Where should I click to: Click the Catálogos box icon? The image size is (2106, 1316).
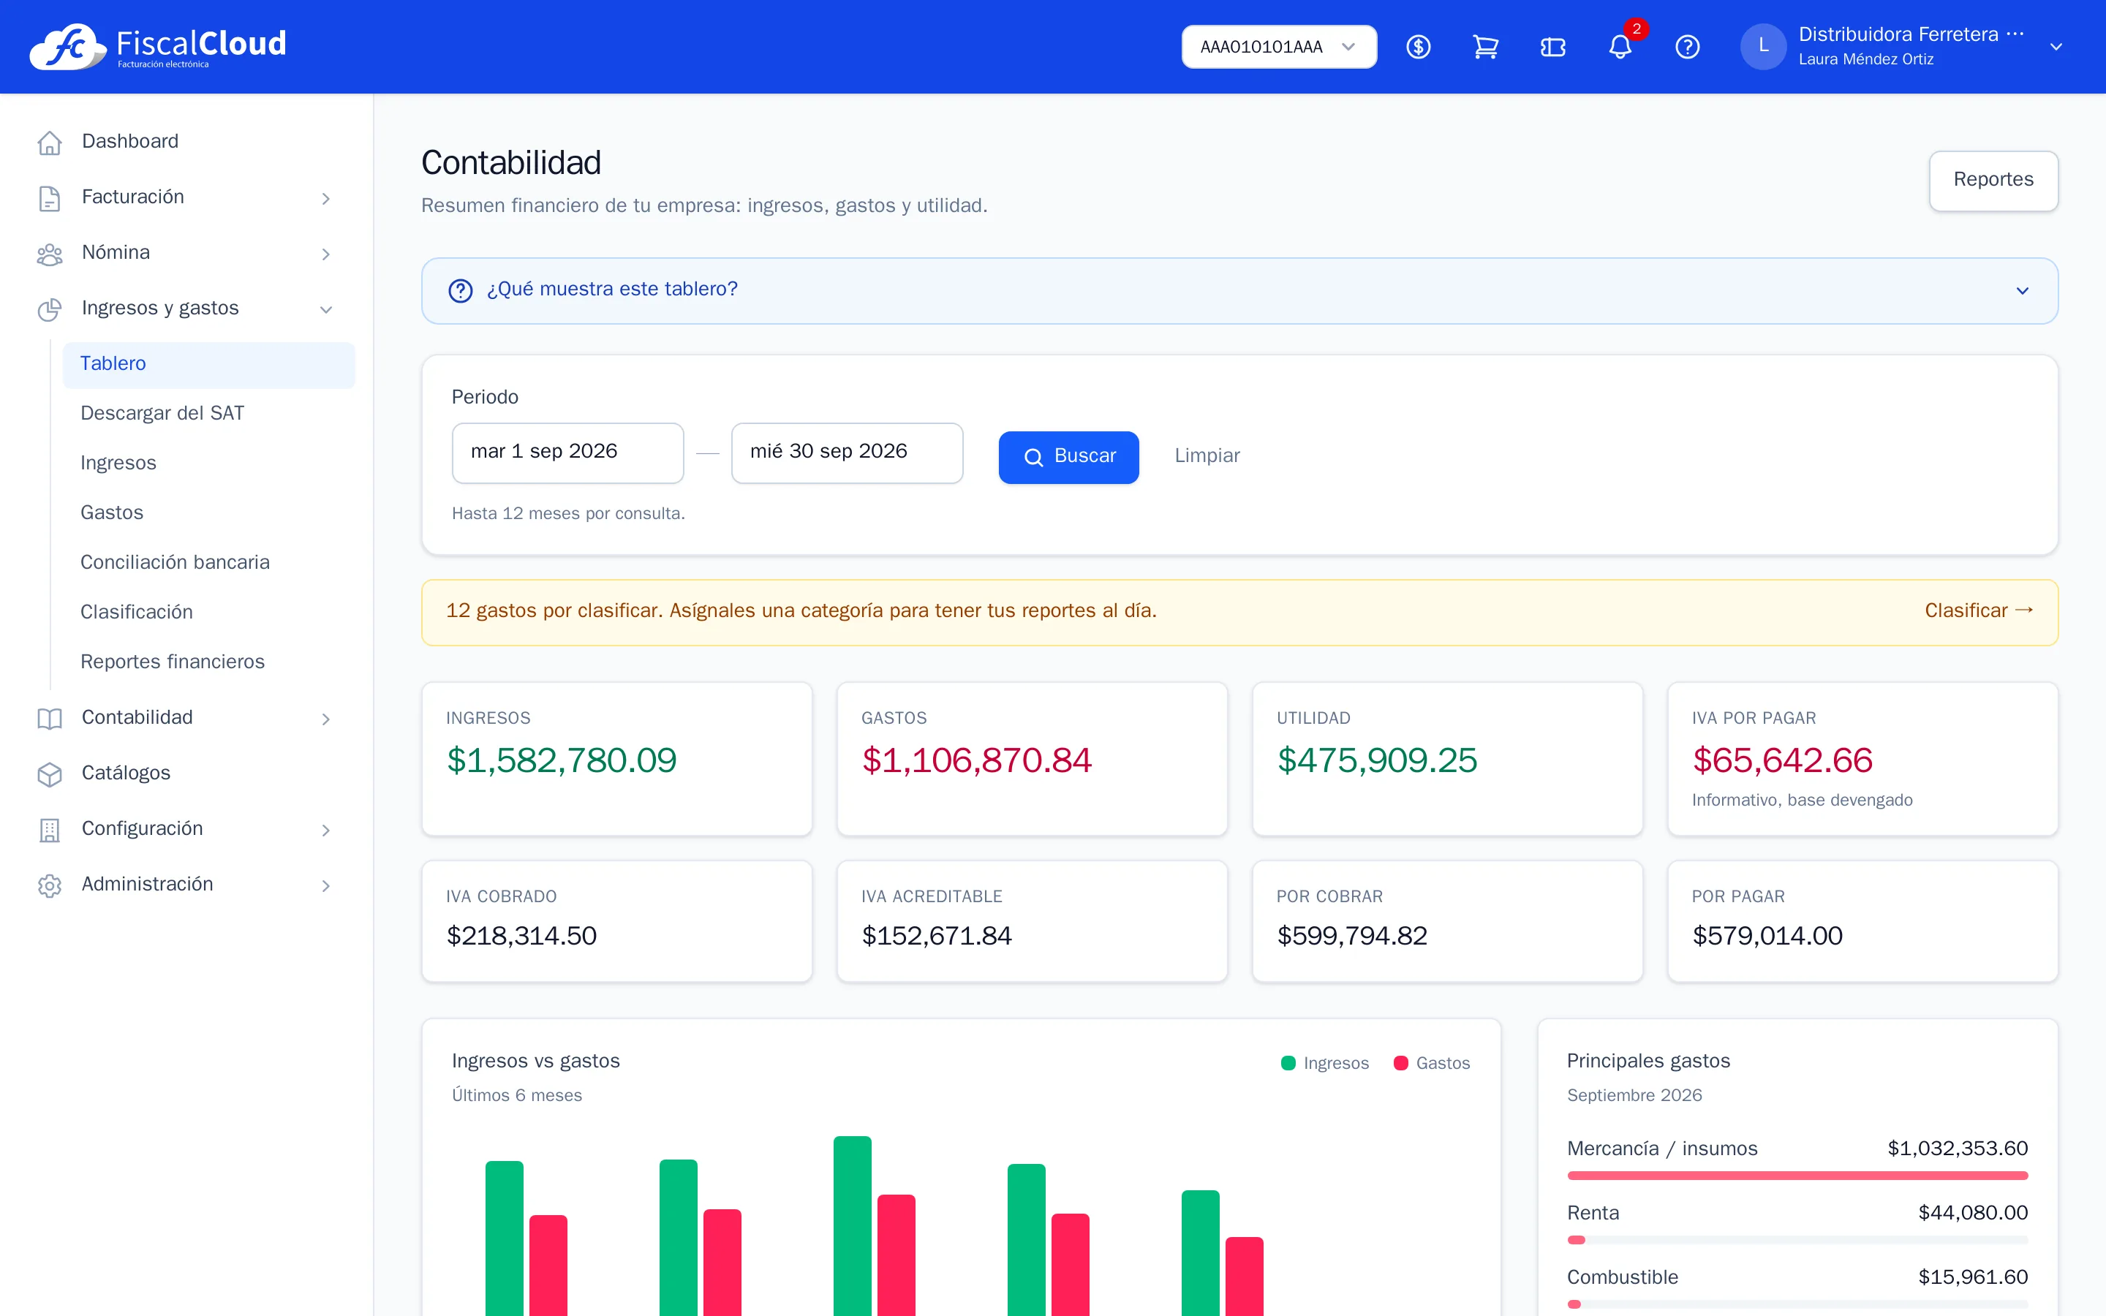50,774
